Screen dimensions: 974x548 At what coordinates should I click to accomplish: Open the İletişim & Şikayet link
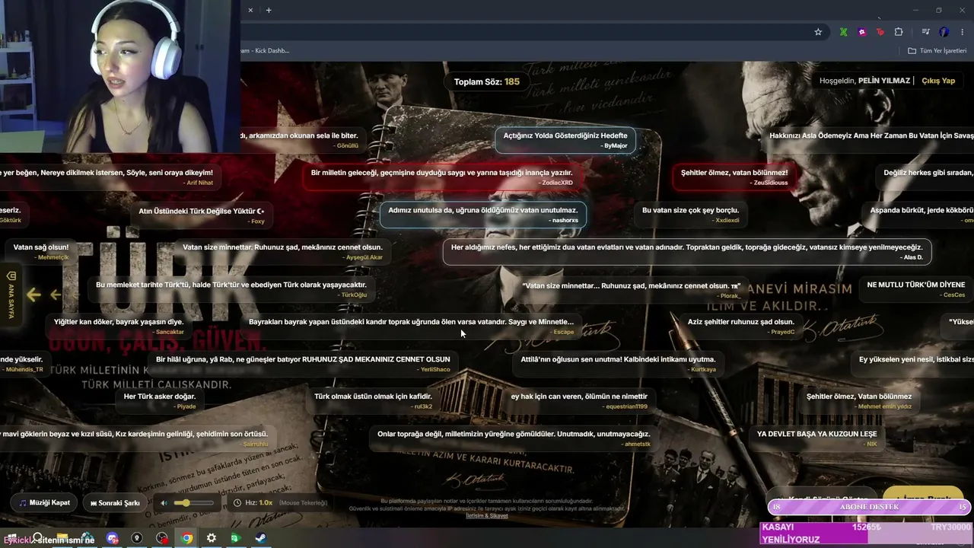click(487, 515)
